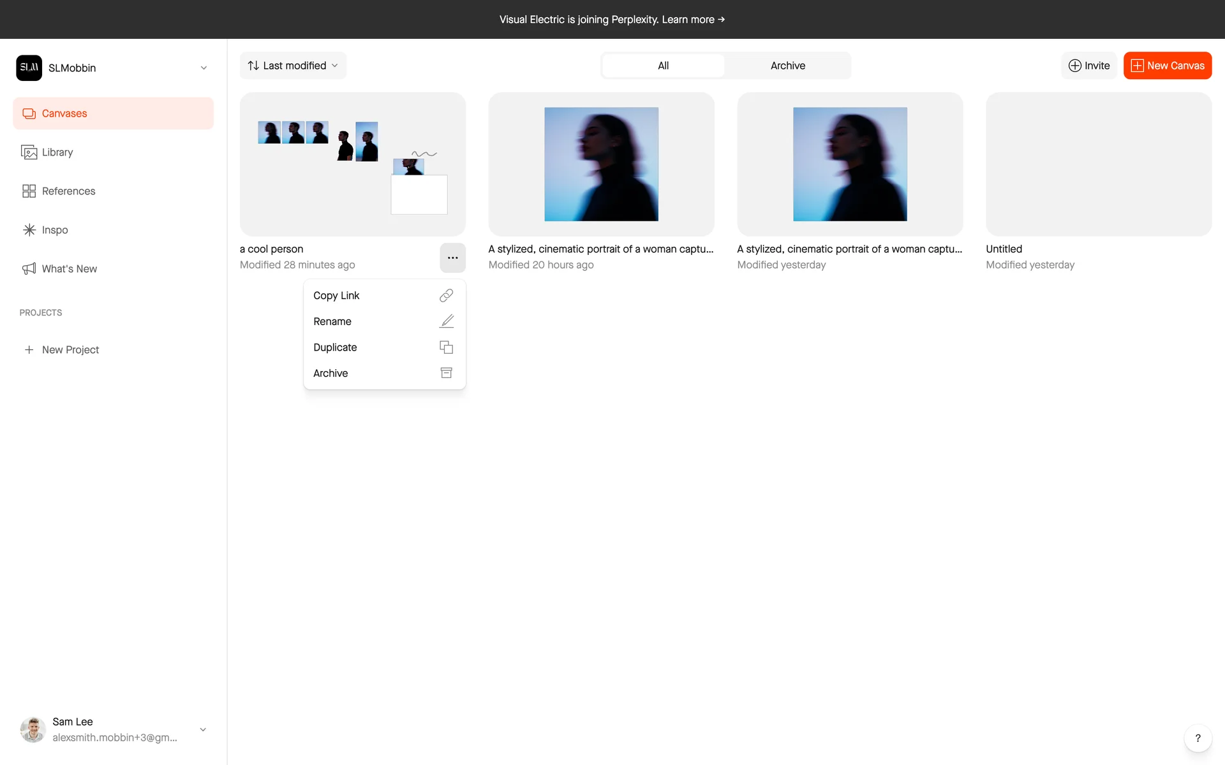Screen dimensions: 1225x765
Task: Click the help question mark button
Action: (1198, 738)
